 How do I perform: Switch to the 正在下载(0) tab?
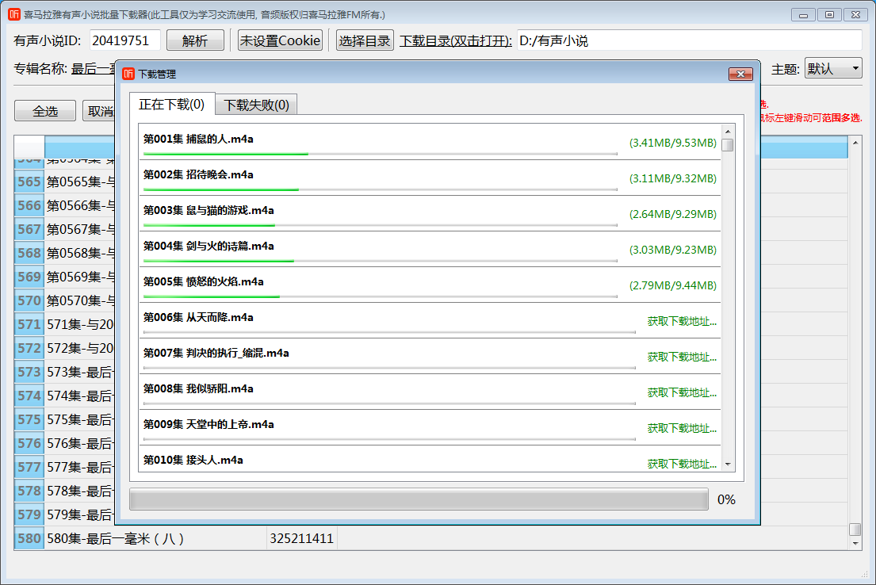click(x=172, y=105)
